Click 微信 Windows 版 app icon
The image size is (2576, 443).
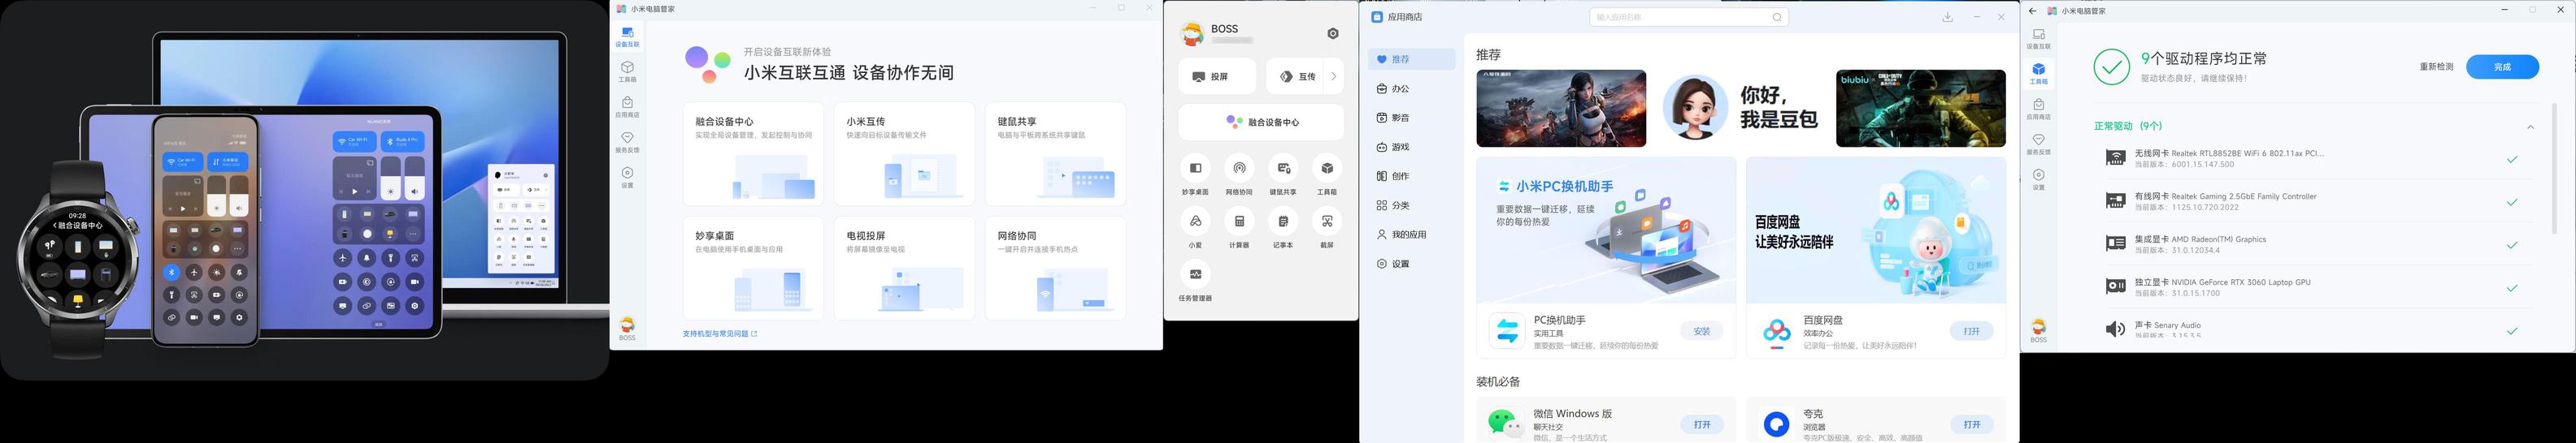tap(1505, 423)
